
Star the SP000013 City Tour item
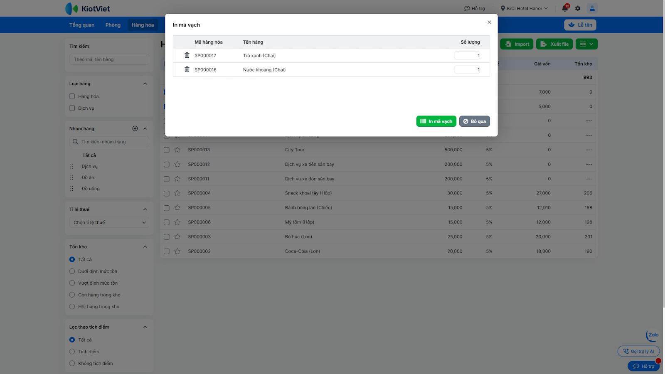pos(177,150)
